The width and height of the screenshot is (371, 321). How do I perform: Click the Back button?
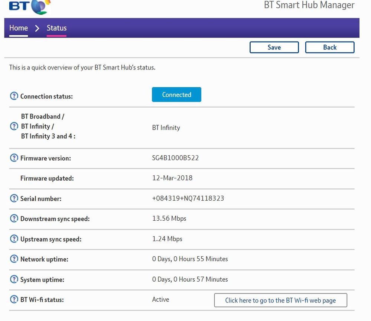tap(329, 47)
